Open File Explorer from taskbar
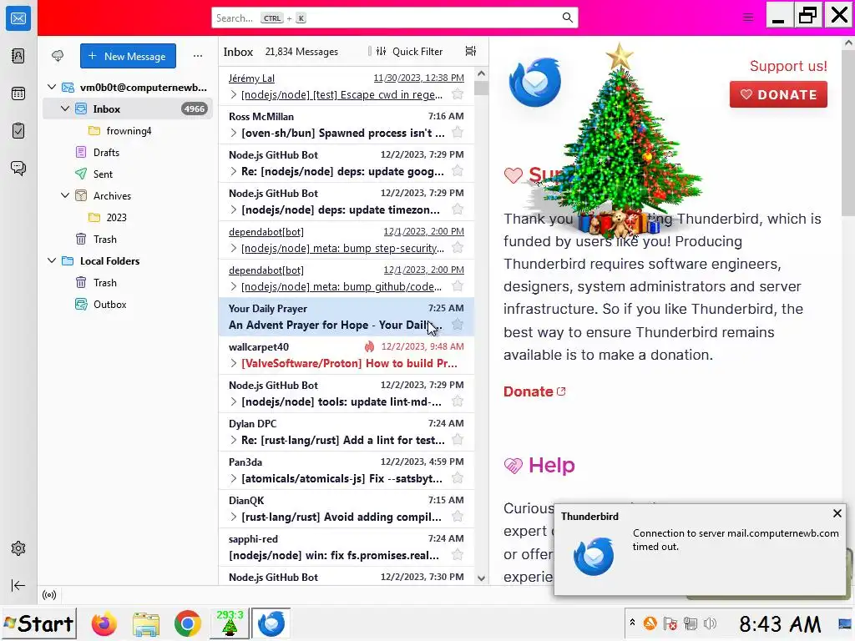 pyautogui.click(x=145, y=623)
